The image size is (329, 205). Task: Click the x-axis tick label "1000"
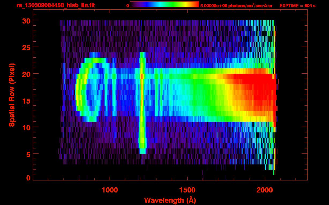click(110, 190)
